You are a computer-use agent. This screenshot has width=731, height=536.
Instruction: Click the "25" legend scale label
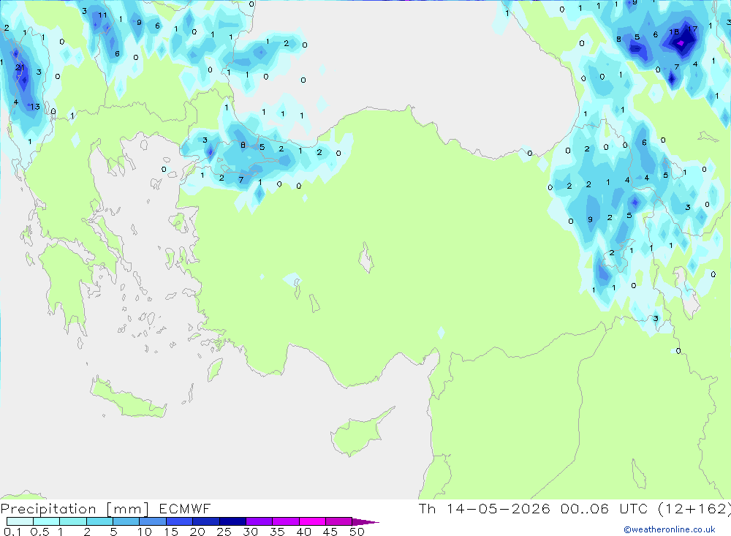pos(224,532)
